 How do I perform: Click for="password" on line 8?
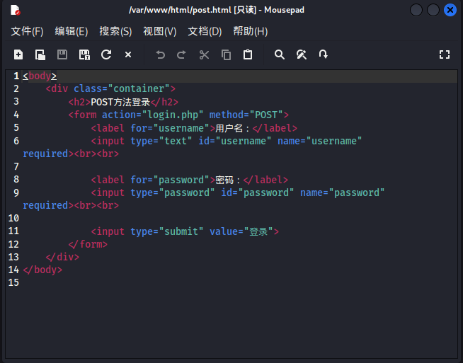(x=170, y=180)
